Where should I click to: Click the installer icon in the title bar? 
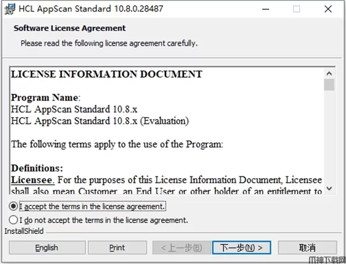tap(9, 9)
